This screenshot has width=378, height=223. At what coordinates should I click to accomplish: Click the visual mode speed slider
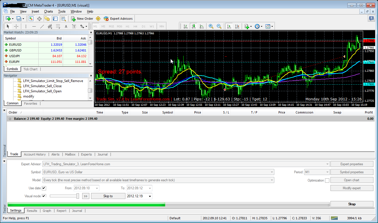pyautogui.click(x=64, y=196)
